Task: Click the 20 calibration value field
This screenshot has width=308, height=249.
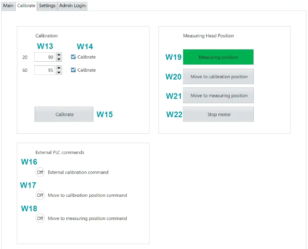Action: [45, 57]
